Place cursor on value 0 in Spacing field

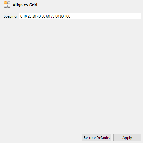21,16
